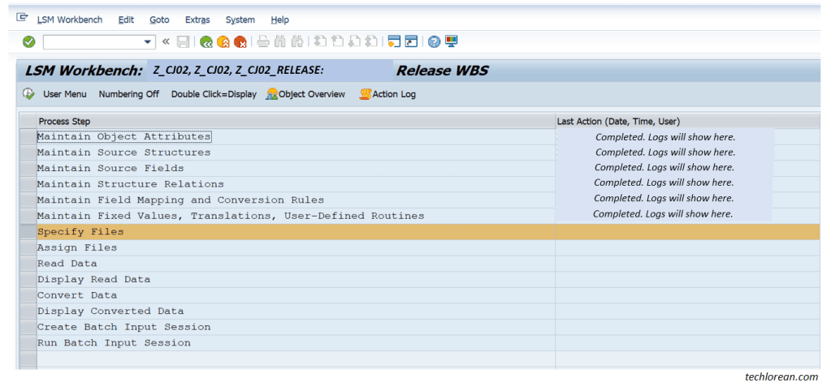Image resolution: width=831 pixels, height=387 pixels.
Task: Open the LSM Workbench menu
Action: [69, 19]
